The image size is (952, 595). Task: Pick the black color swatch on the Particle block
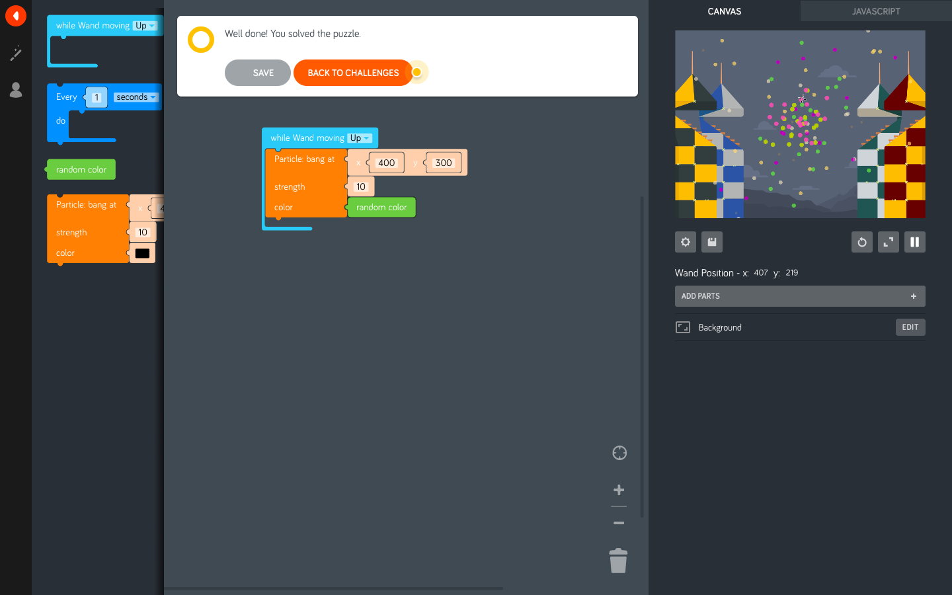click(142, 253)
